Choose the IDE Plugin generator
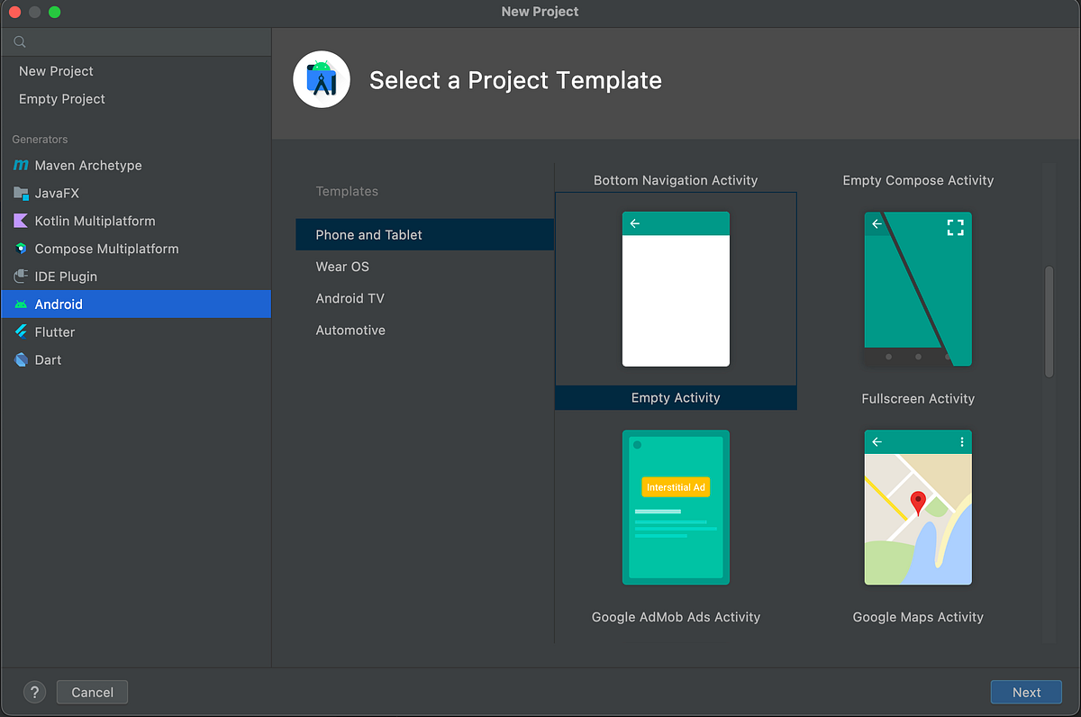Screen dimensions: 1081x717 tap(135, 277)
